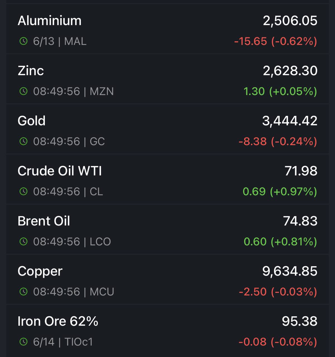The height and width of the screenshot is (357, 335).
Task: Tap the TIOc1 ticker symbol label
Action: click(x=78, y=342)
